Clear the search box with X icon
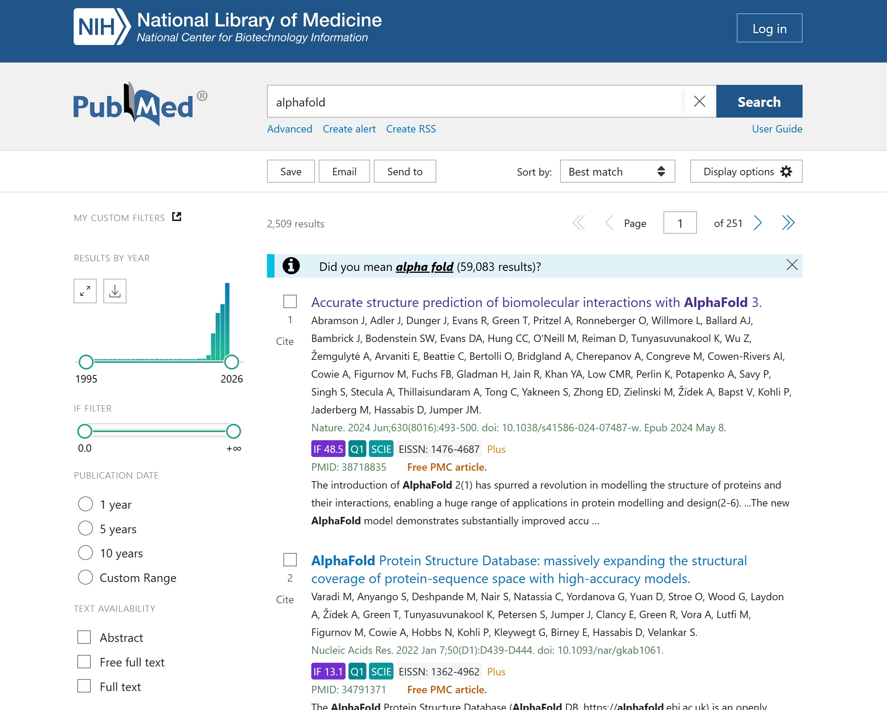Viewport: 887px width, 710px height. pyautogui.click(x=700, y=101)
